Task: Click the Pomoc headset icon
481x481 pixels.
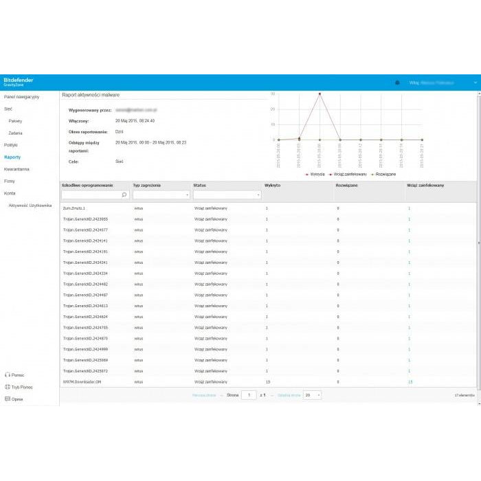Action: (8, 375)
